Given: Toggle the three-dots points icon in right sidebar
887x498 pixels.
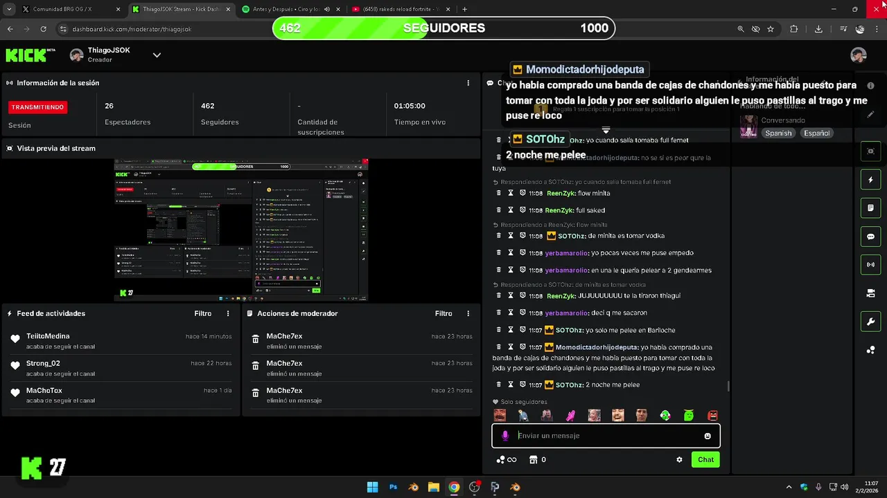Looking at the screenshot, I should pos(871,350).
